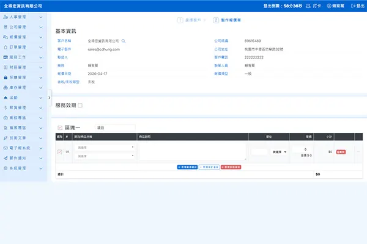Click the 採購管理 shopping bag icon
The height and width of the screenshot is (244, 367).
(6, 77)
